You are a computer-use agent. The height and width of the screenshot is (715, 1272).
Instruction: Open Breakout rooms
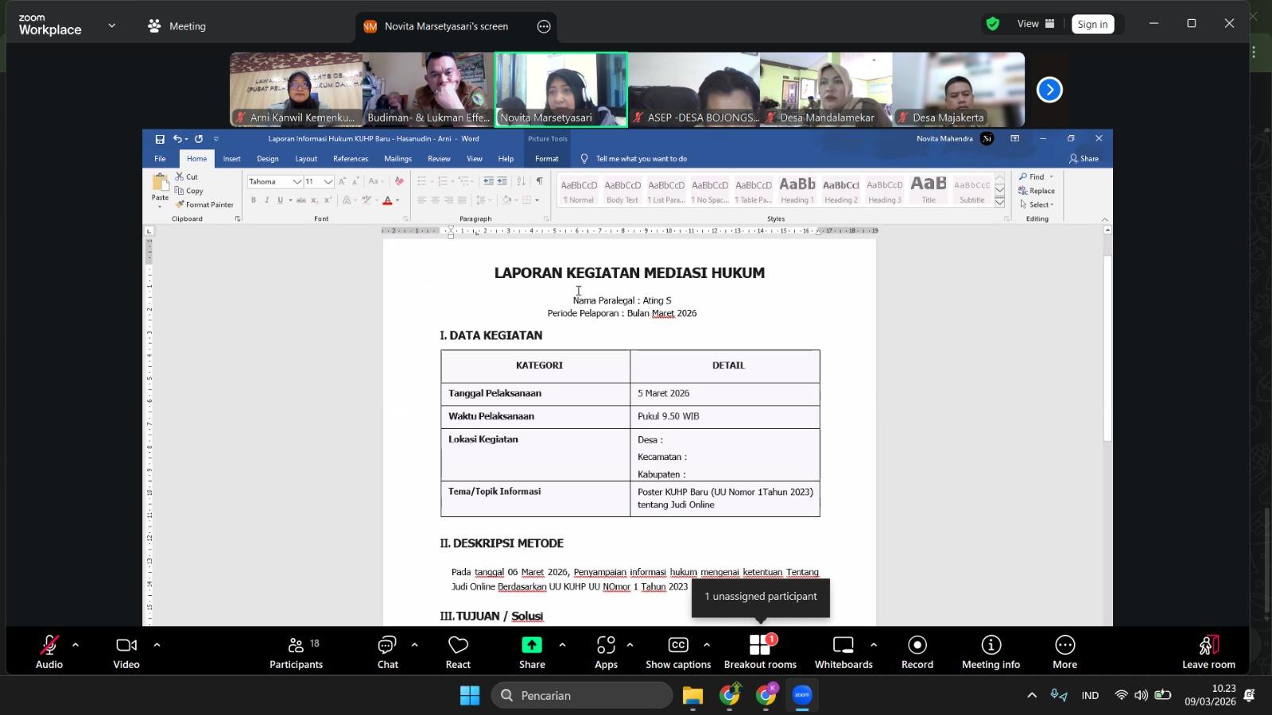click(760, 651)
